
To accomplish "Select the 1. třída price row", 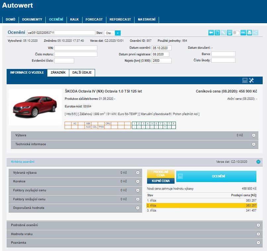I will click(x=202, y=201).
